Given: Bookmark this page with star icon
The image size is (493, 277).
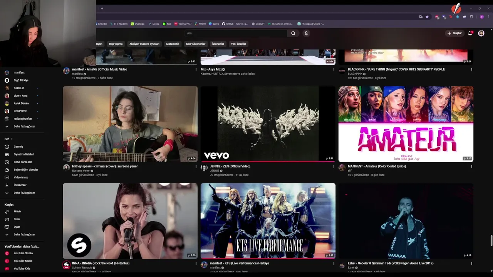Looking at the screenshot, I should coord(427,17).
